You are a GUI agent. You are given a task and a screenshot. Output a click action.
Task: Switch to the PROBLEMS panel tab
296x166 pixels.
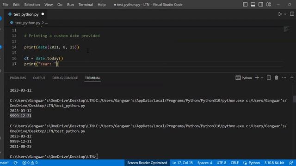pos(18,78)
